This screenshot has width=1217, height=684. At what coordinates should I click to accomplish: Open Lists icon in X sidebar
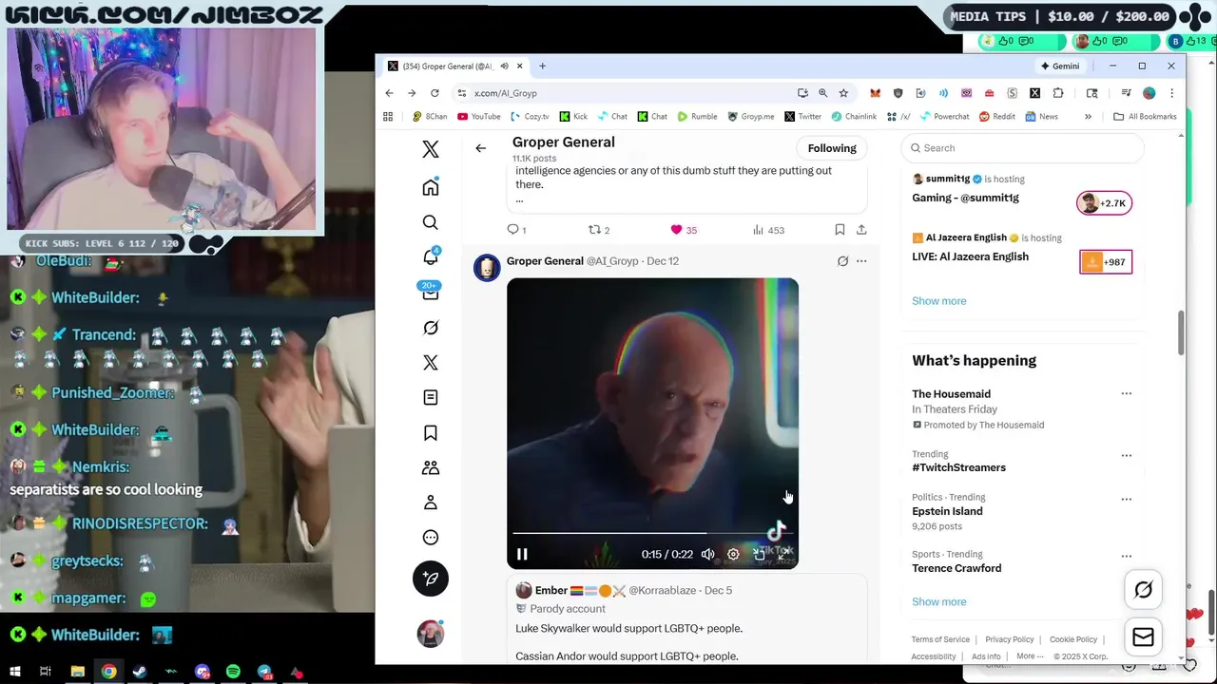[x=431, y=397]
